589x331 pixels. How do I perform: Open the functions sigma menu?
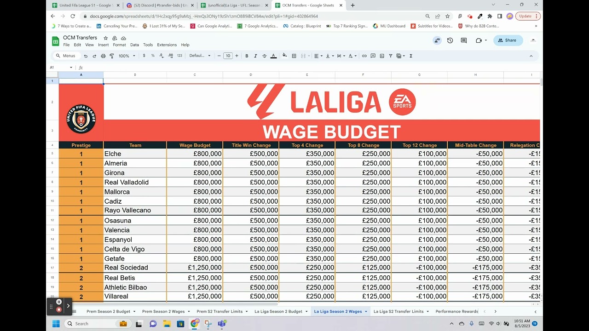tap(411, 56)
